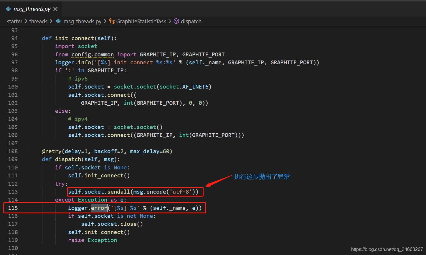Viewport: 426px width, 255px height.
Task: Open the 'threads' breadcrumb folder
Action: [38, 21]
